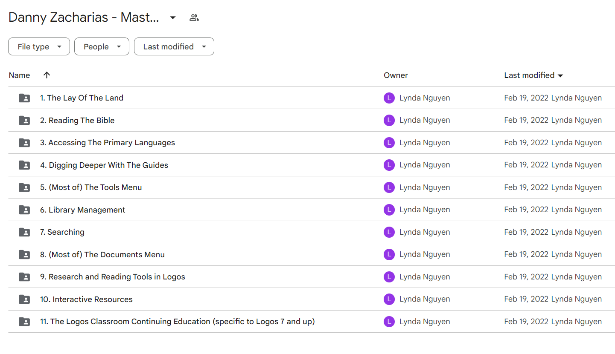Open the File type filter dropdown
This screenshot has height=354, width=615.
(39, 47)
